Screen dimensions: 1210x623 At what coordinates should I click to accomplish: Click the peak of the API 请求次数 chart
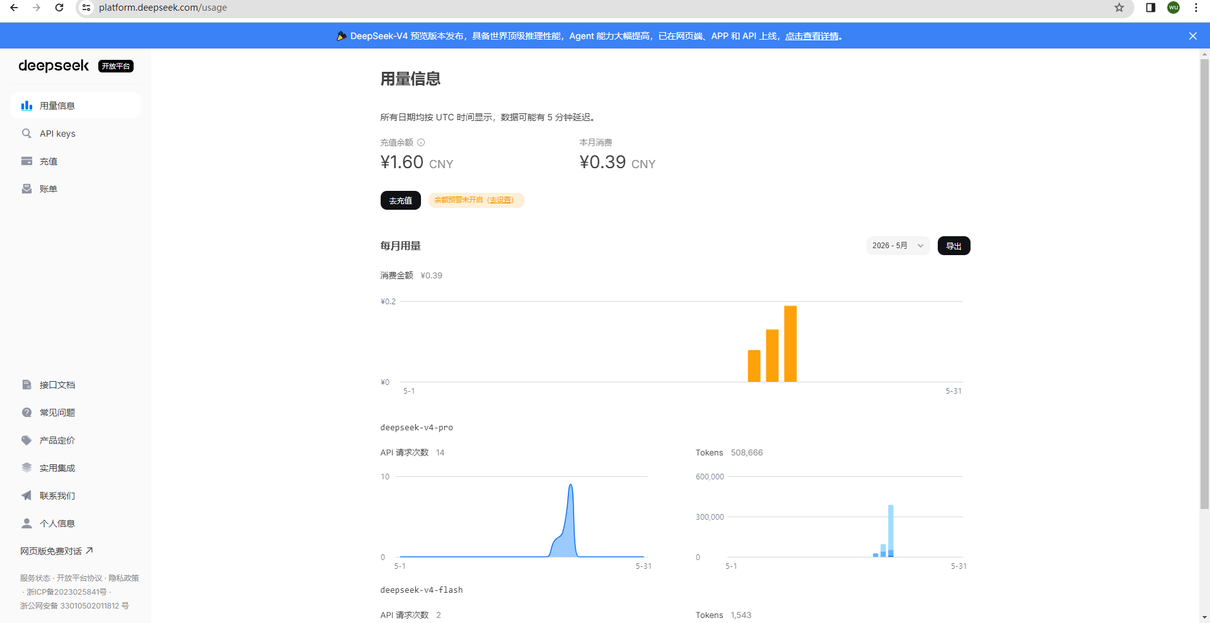click(x=571, y=486)
